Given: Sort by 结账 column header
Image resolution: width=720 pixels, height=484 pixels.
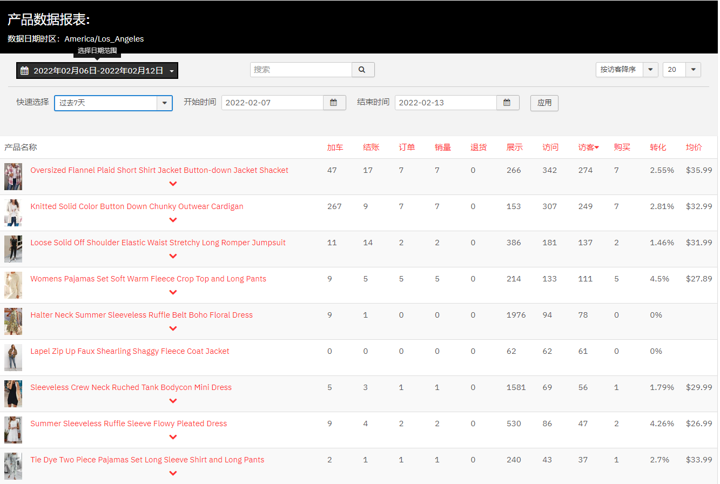Looking at the screenshot, I should (x=371, y=147).
